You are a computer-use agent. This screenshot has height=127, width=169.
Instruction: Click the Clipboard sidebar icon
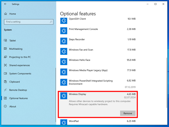5,82
